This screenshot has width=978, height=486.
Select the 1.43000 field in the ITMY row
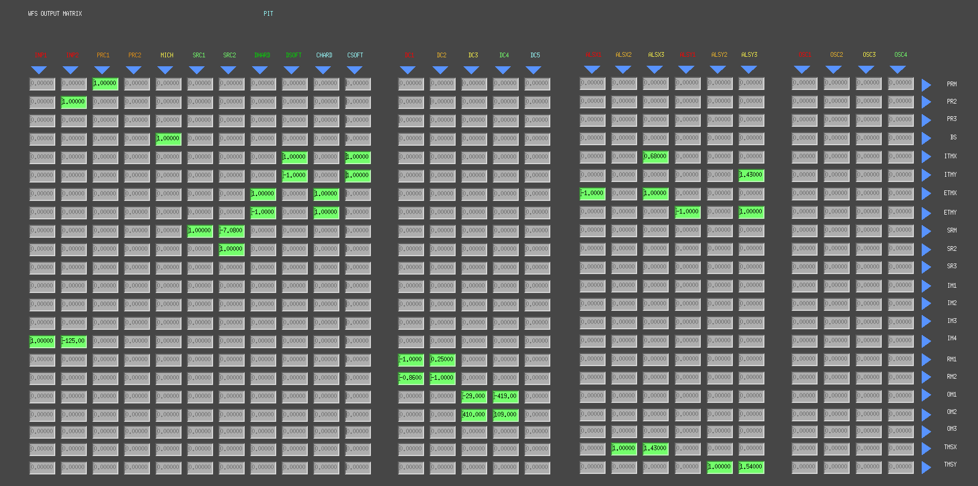click(x=751, y=175)
